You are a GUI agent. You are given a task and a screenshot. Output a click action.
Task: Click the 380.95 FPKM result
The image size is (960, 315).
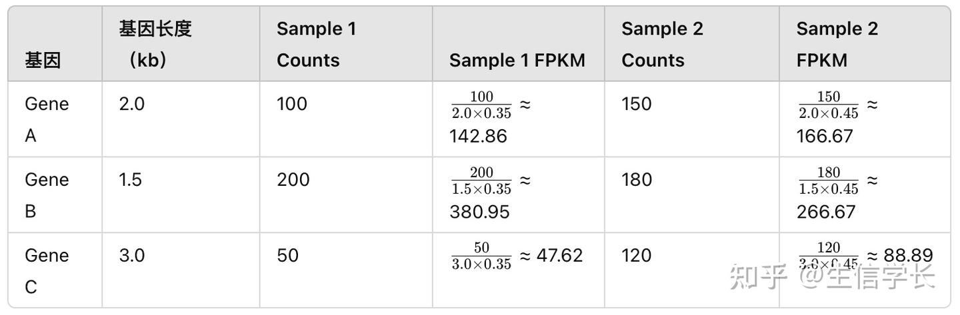tap(479, 212)
